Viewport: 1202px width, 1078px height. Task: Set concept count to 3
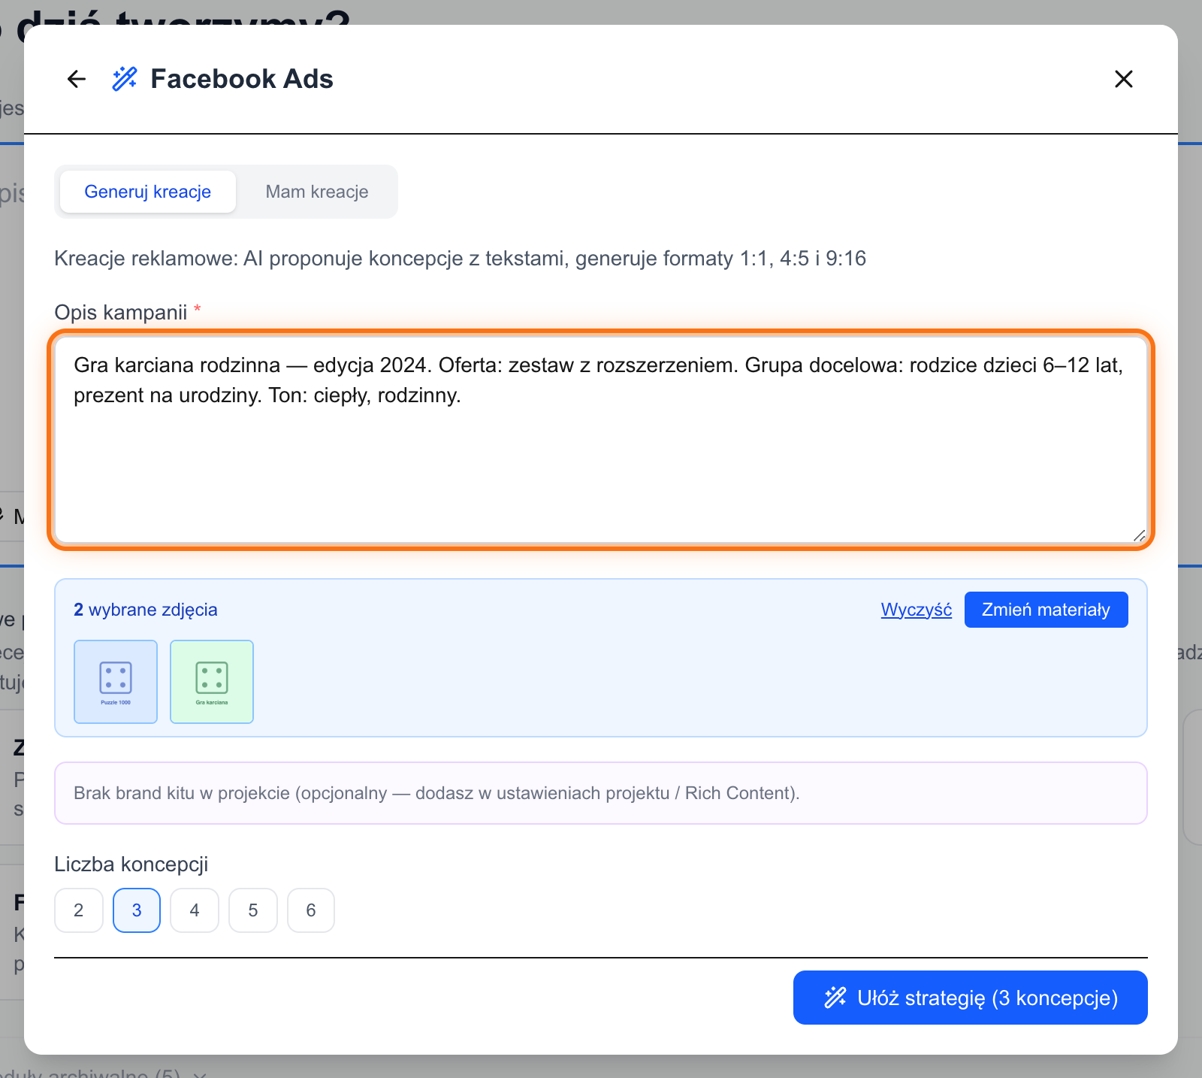pos(137,910)
